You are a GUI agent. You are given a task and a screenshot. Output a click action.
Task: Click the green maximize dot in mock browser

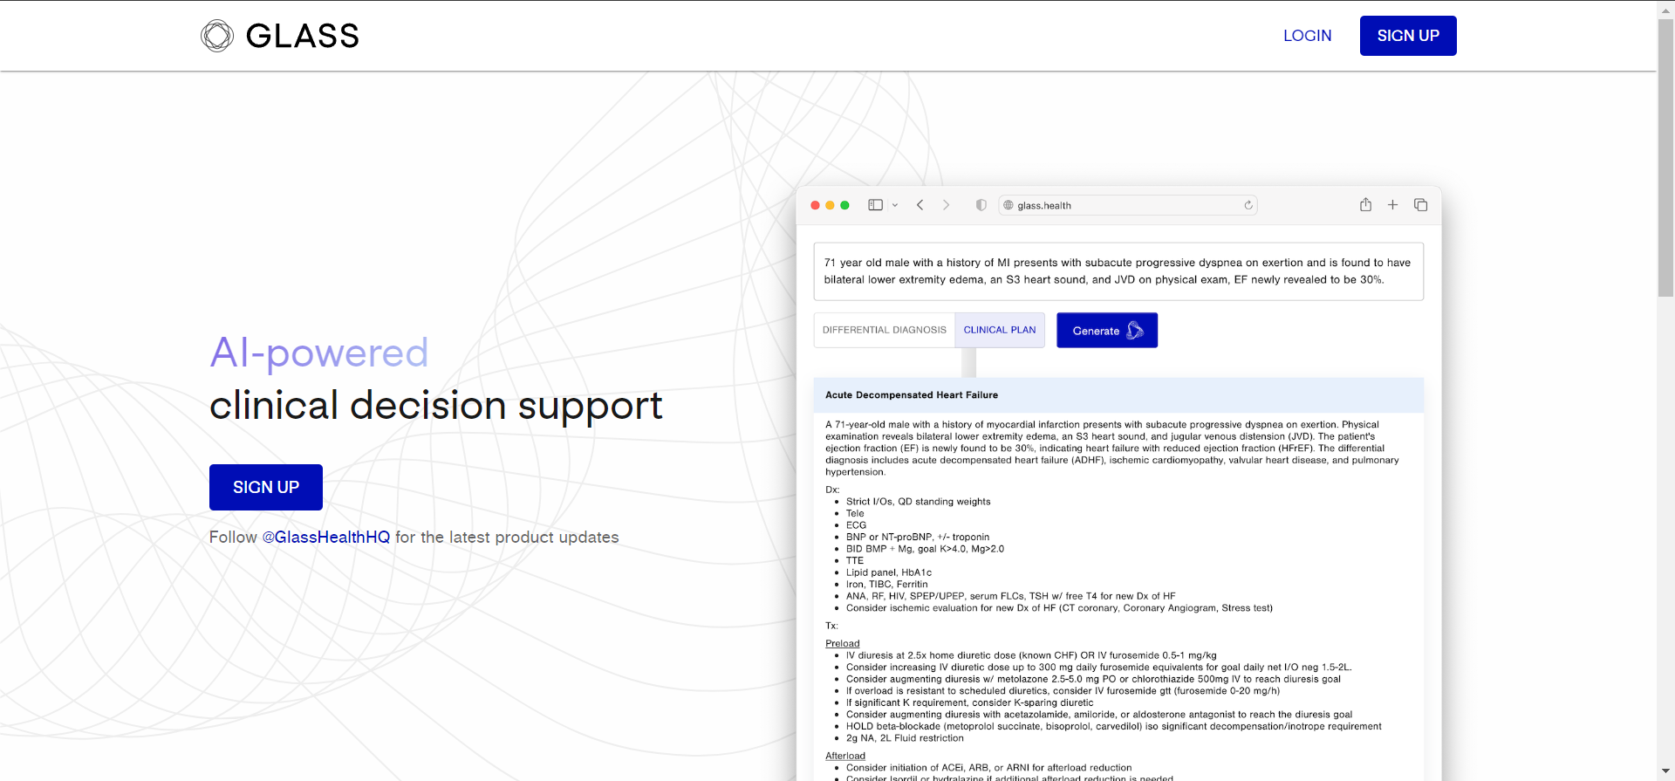coord(844,205)
